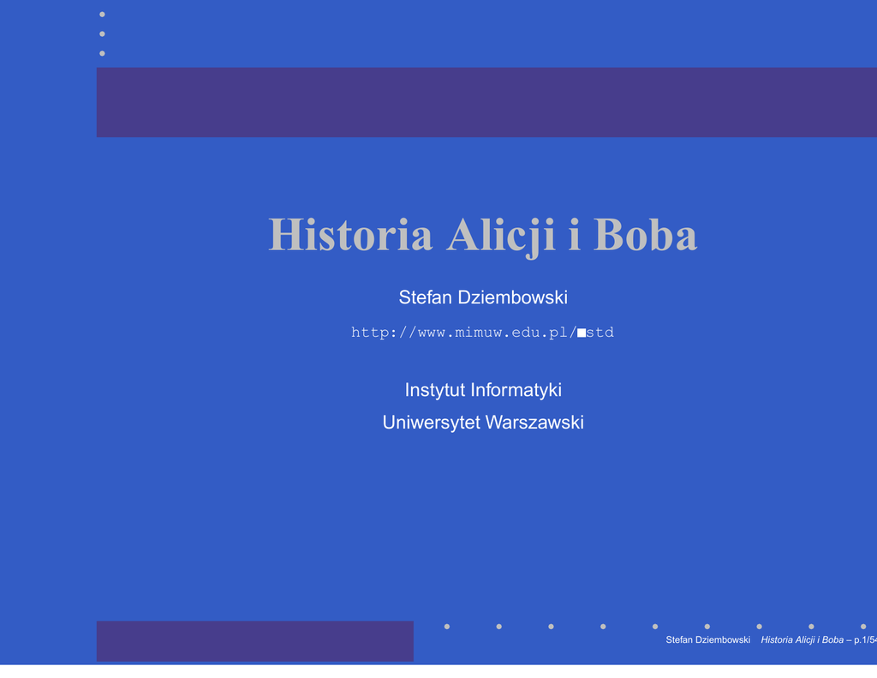Click the middle of three top-left dots

(102, 34)
